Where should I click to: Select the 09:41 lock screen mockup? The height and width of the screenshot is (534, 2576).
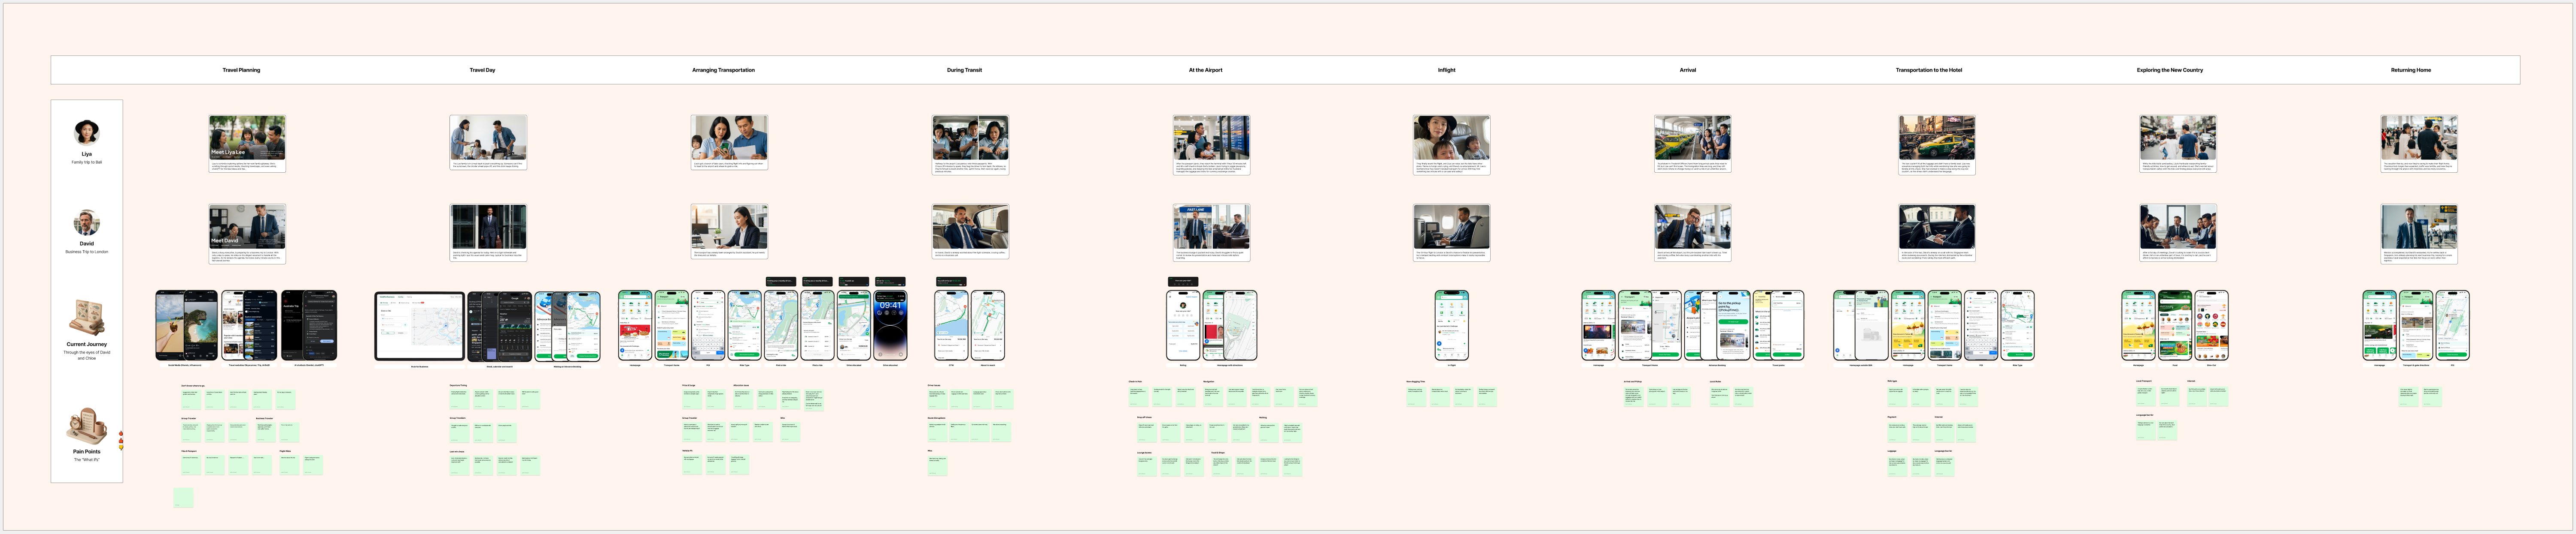click(x=890, y=325)
